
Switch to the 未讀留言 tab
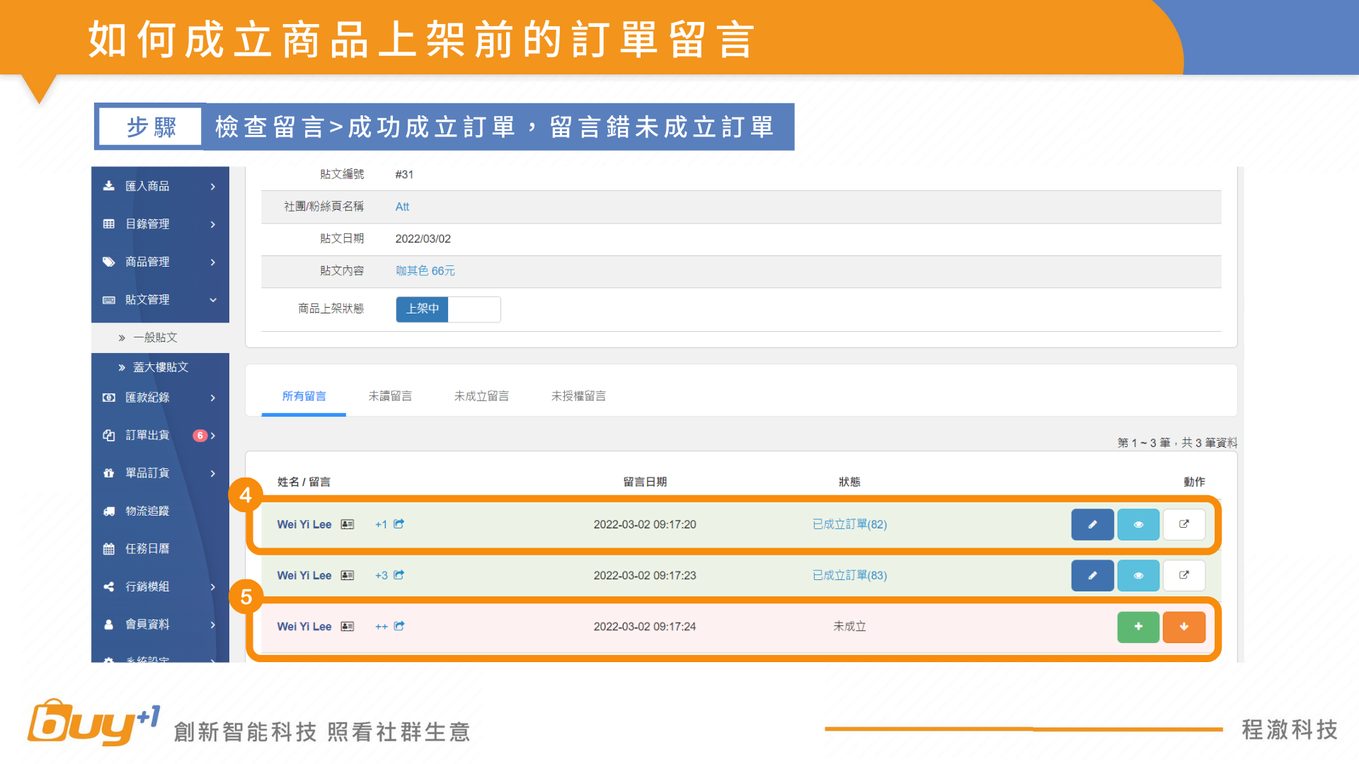[390, 396]
